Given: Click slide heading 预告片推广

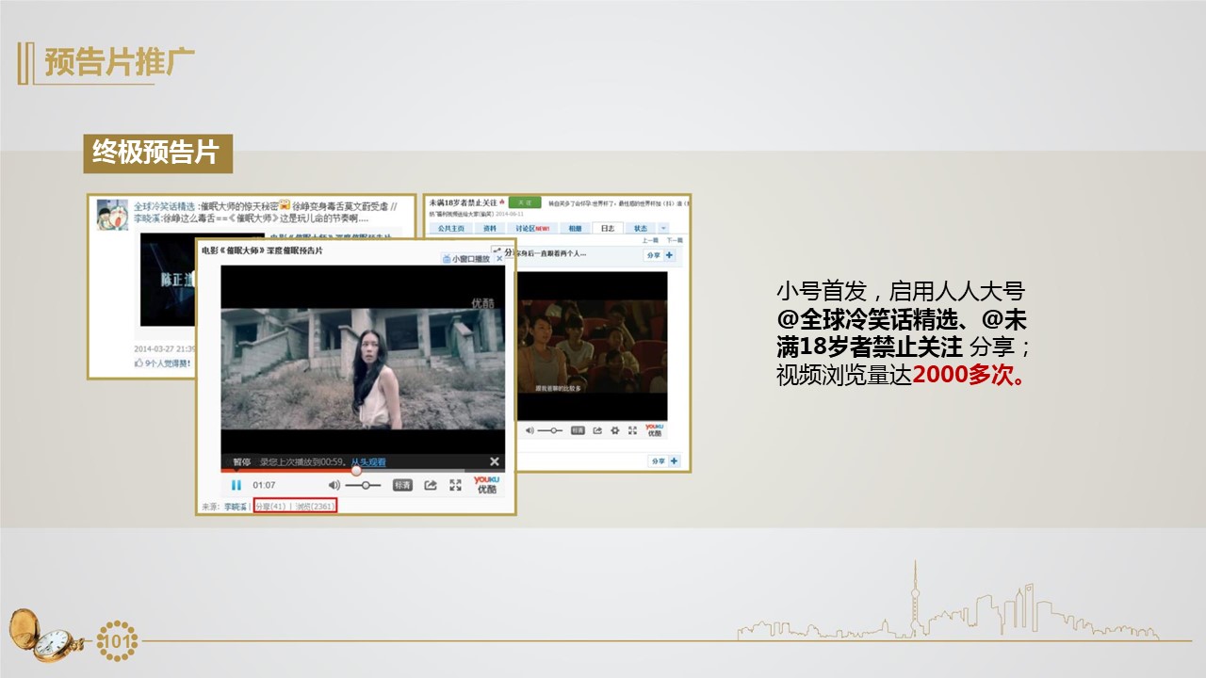Looking at the screenshot, I should pos(120,62).
